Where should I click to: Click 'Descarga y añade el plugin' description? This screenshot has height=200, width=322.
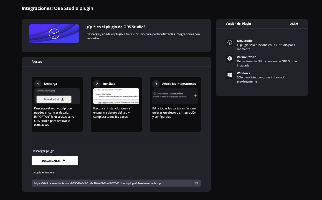point(143,36)
